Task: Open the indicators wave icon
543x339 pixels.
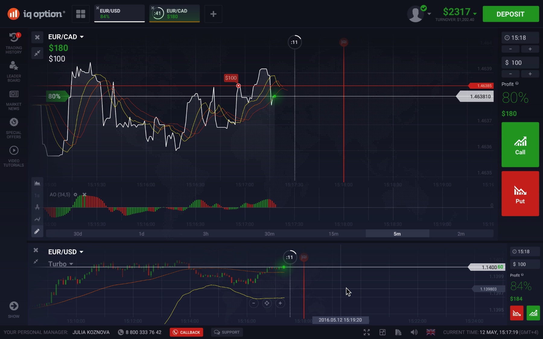Action: [37, 219]
